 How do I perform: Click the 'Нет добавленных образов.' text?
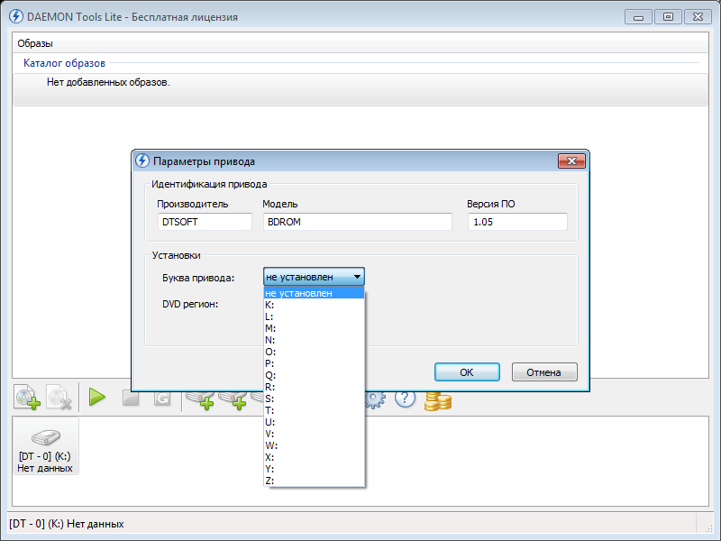click(x=108, y=82)
